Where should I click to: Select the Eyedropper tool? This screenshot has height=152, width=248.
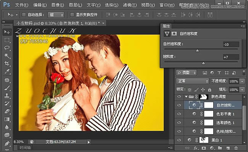pyautogui.click(x=7, y=71)
